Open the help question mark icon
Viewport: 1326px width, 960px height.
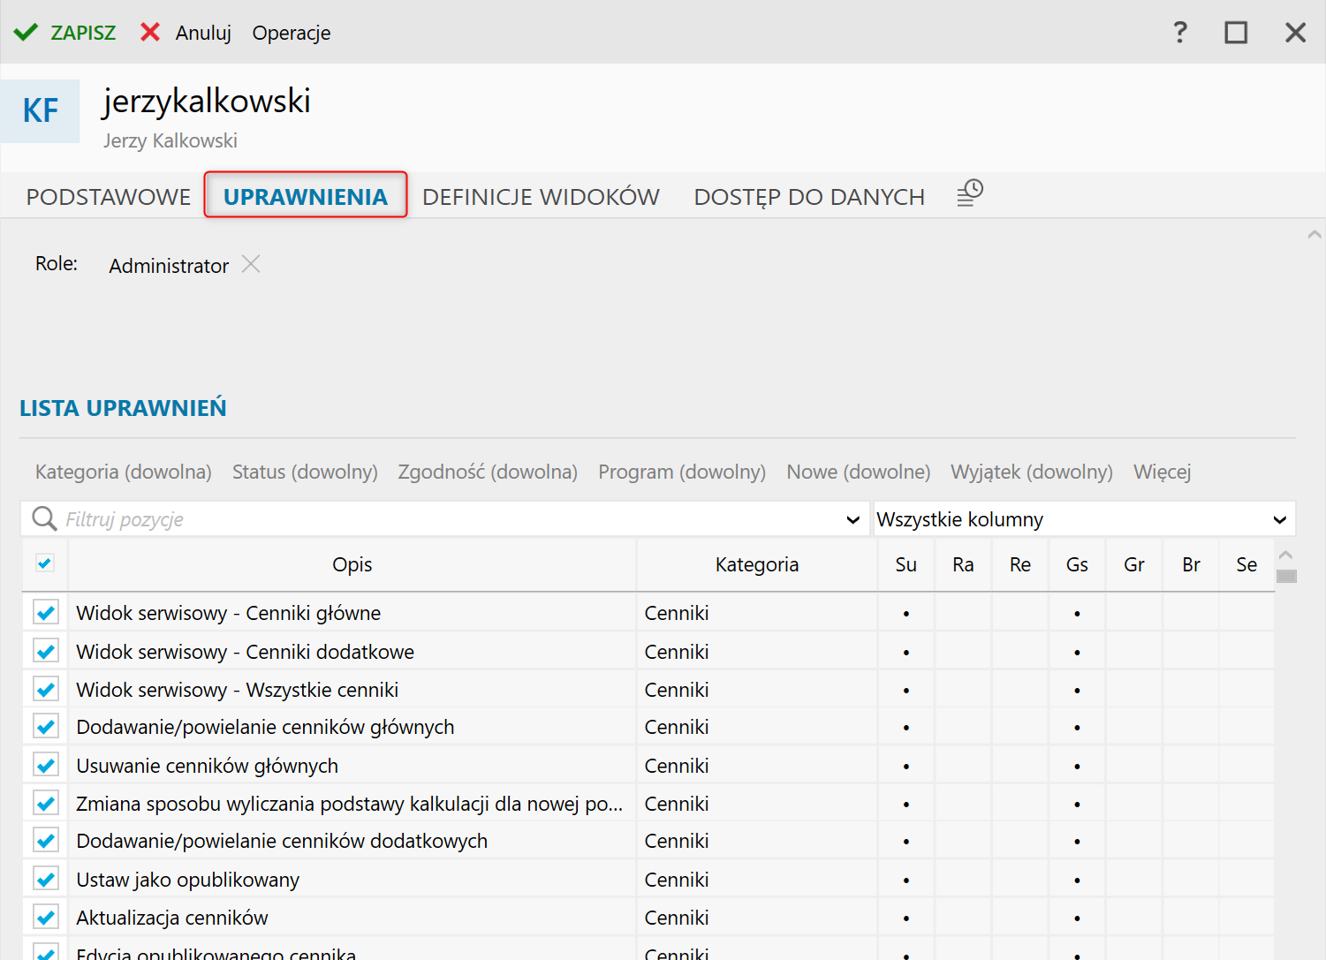[x=1179, y=33]
